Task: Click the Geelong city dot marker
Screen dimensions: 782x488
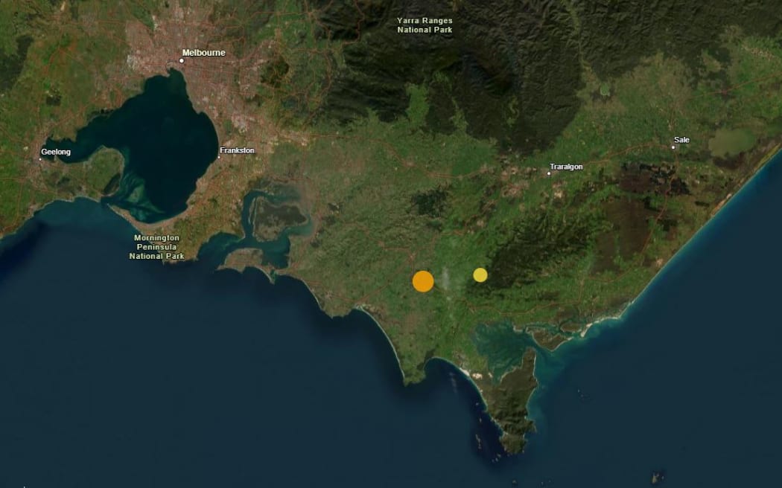Action: point(40,159)
